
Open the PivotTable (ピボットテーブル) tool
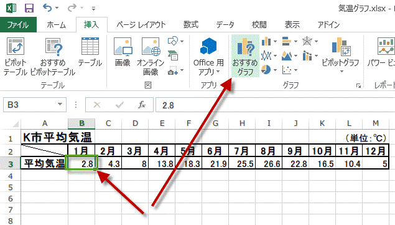coord(16,56)
